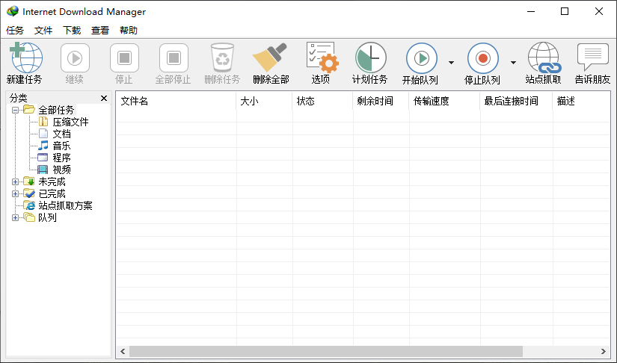Sort by the 剩余时间 column header
The height and width of the screenshot is (363, 617).
click(381, 102)
